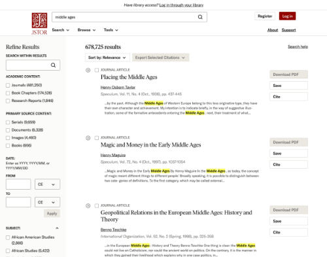Open Search help link

298,46
